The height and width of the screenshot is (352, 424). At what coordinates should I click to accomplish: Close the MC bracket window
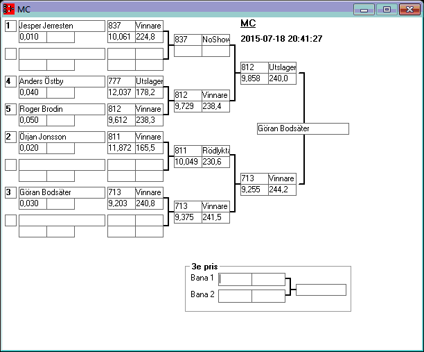point(409,9)
